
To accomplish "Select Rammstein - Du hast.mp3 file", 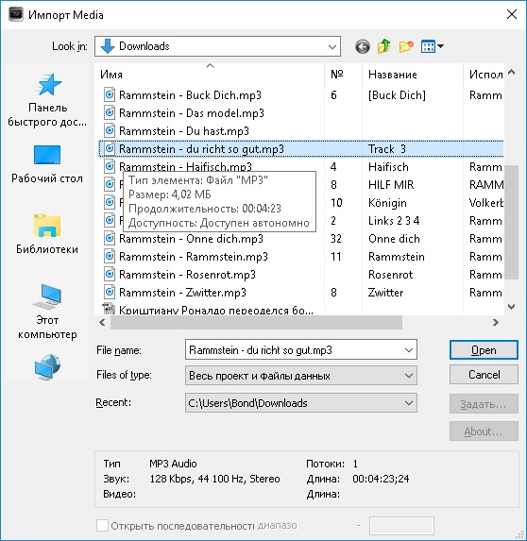I will pyautogui.click(x=184, y=130).
